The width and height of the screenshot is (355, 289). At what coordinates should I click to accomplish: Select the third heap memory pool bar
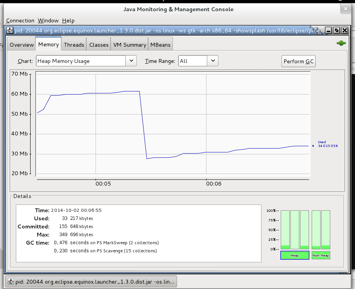tap(304, 230)
